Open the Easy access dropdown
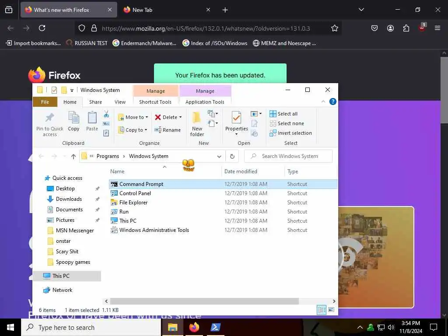 click(x=213, y=123)
